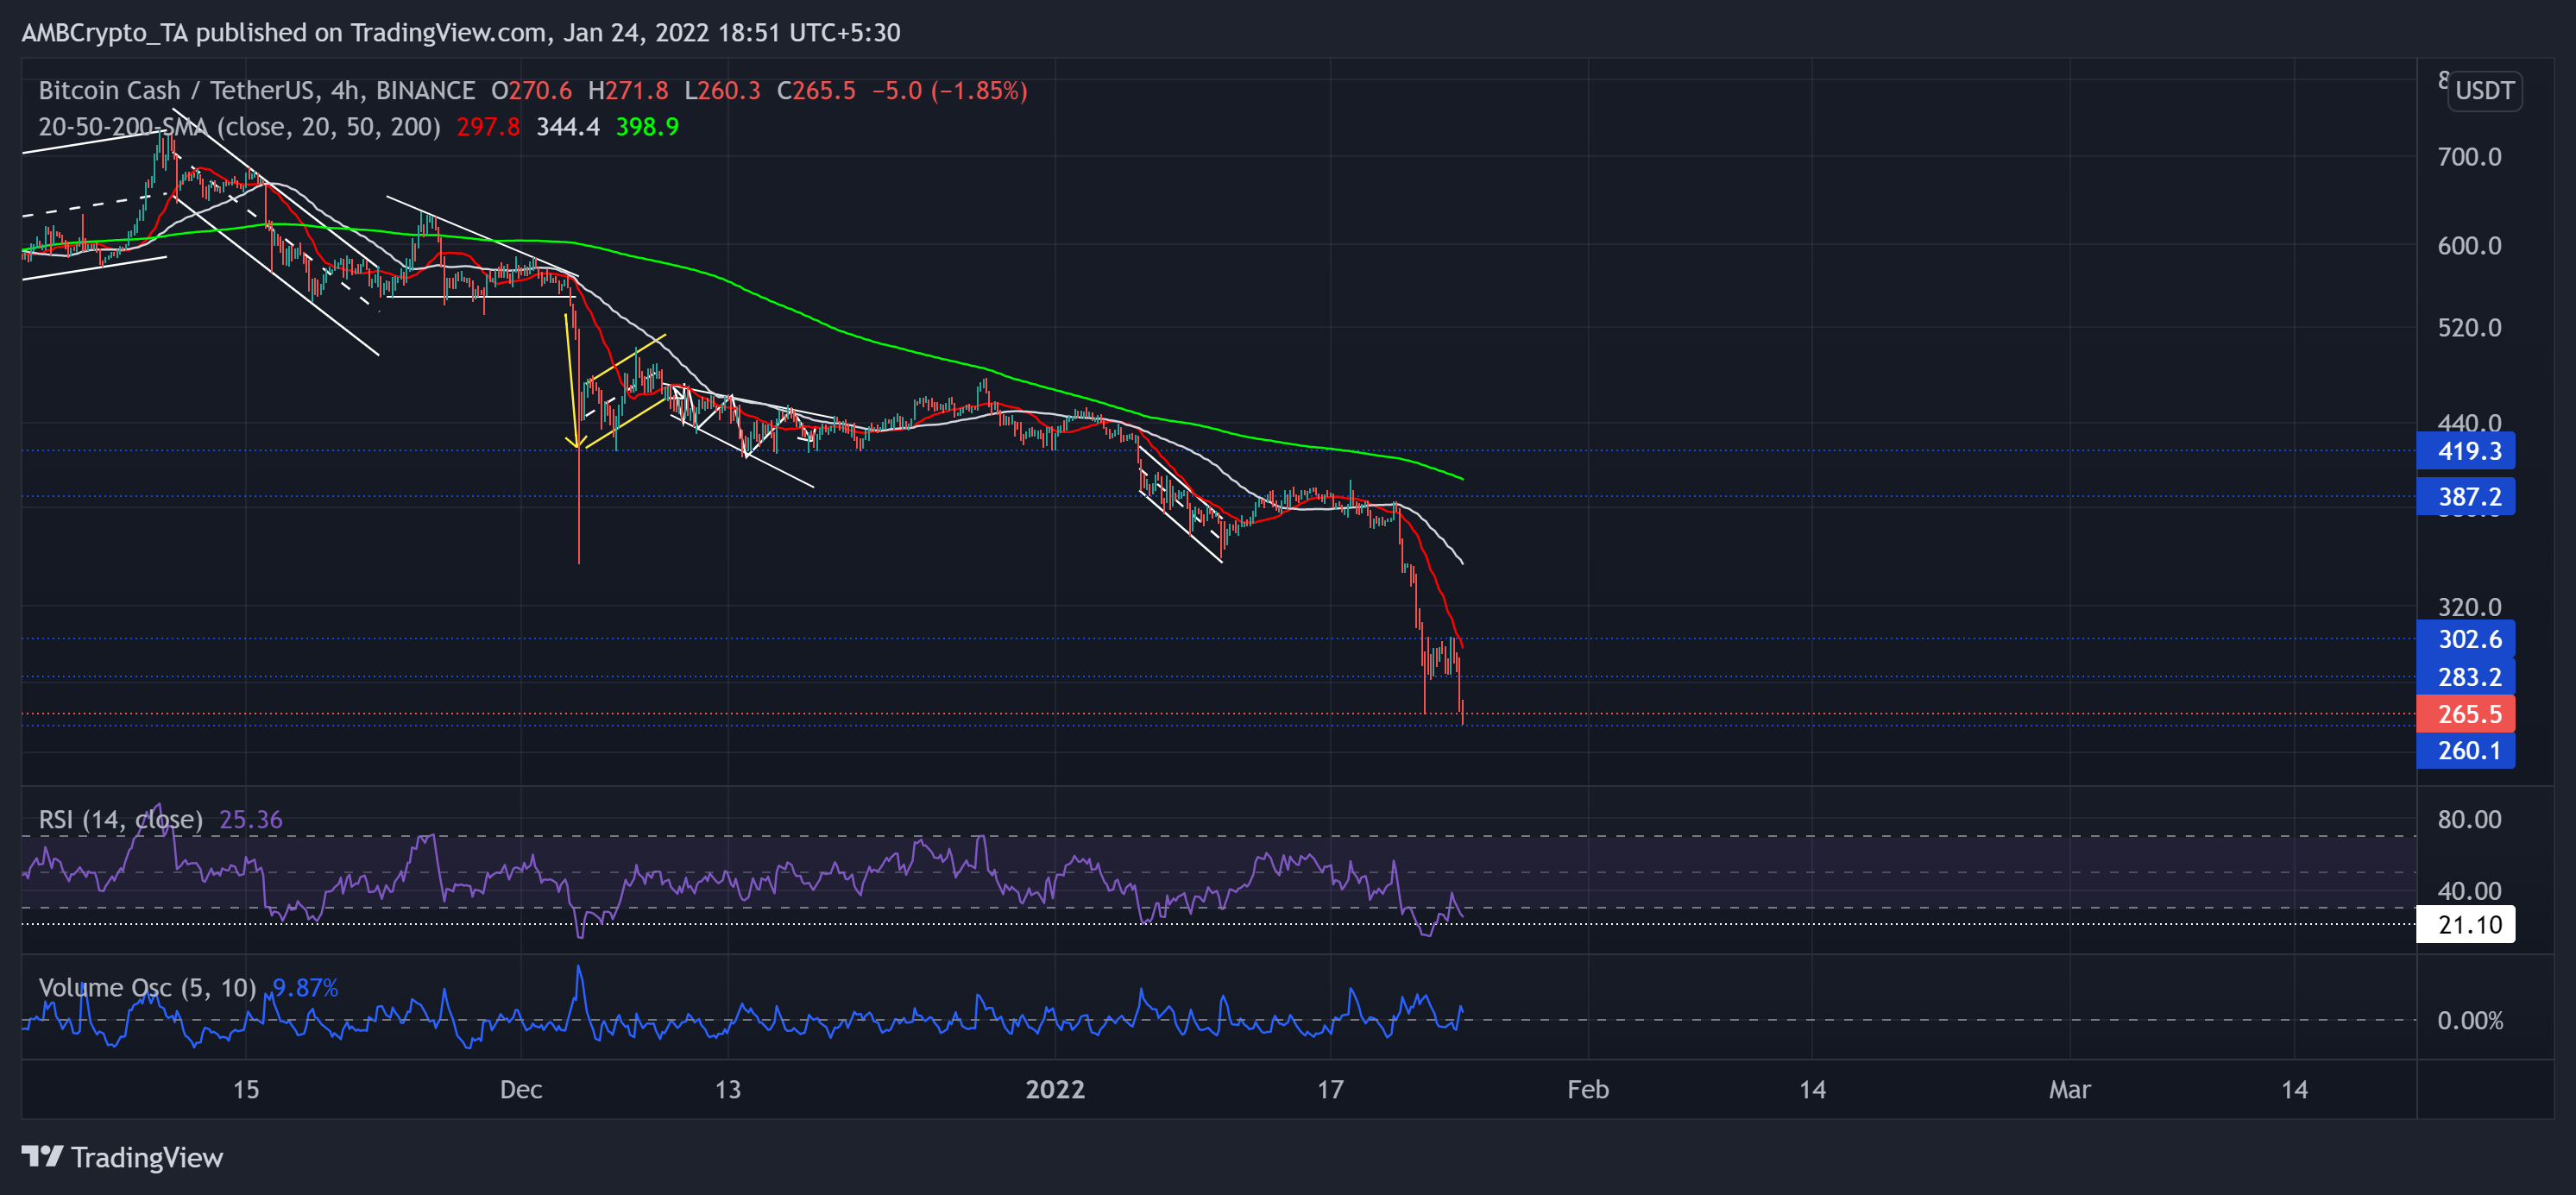Screen dimensions: 2576x1195
Task: Click the TradingView logo icon
Action: point(42,1157)
